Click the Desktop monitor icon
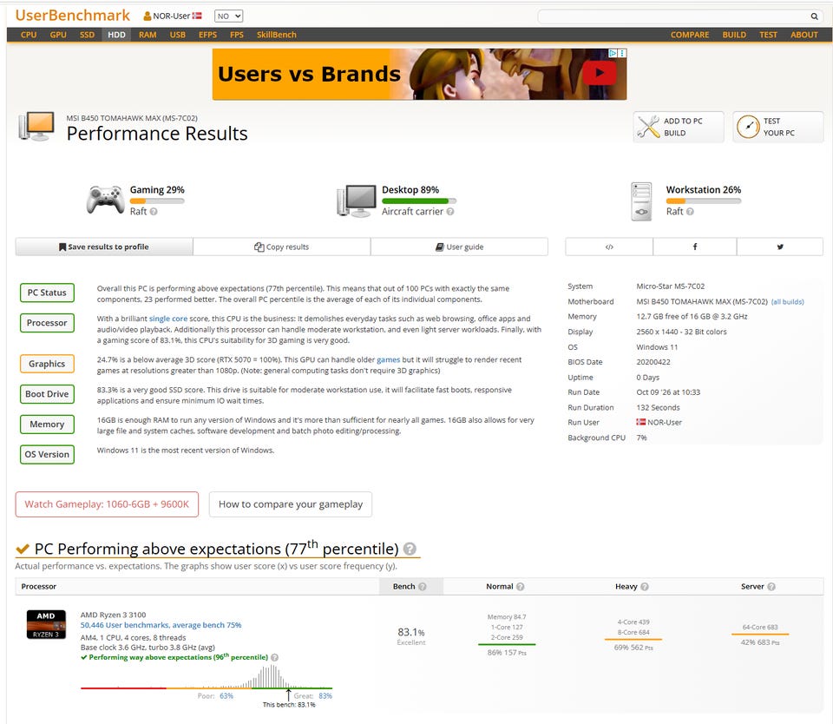Viewport: 833px width, 724px height. [357, 201]
